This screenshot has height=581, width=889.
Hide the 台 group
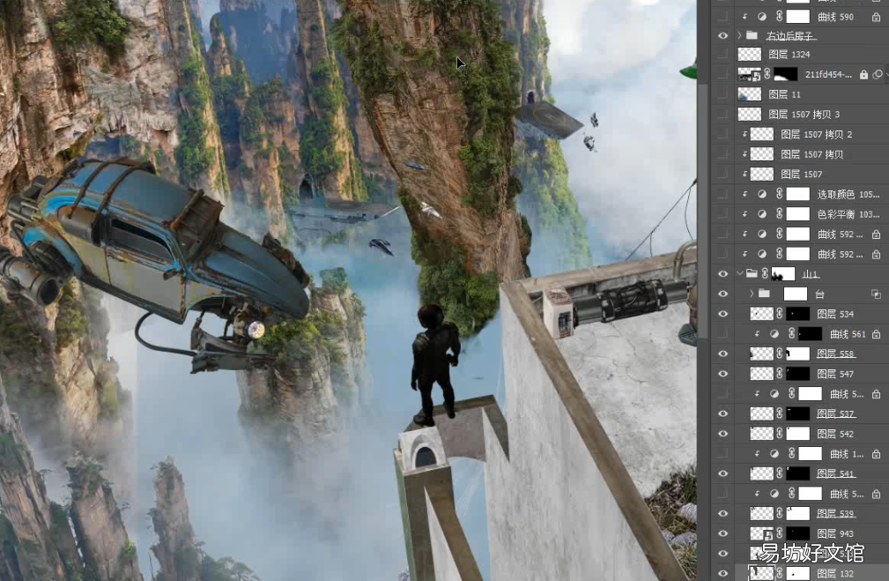(722, 294)
